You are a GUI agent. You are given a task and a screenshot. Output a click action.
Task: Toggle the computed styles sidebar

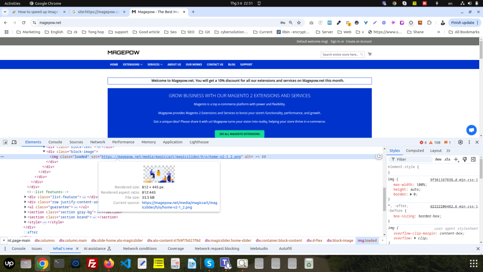[x=474, y=160]
